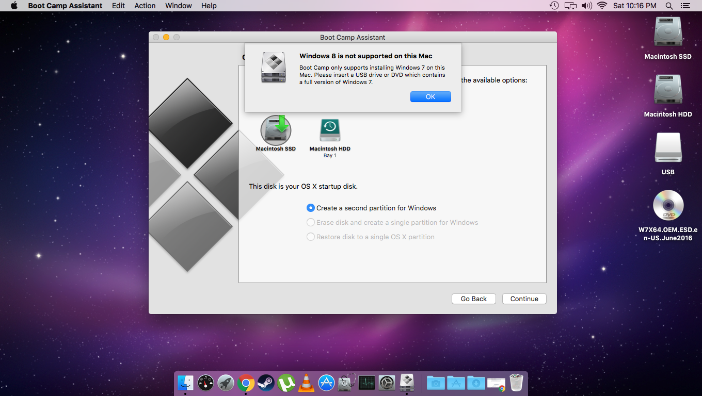This screenshot has width=702, height=396.
Task: Open the Boot Camp Assistant menu
Action: [x=65, y=6]
